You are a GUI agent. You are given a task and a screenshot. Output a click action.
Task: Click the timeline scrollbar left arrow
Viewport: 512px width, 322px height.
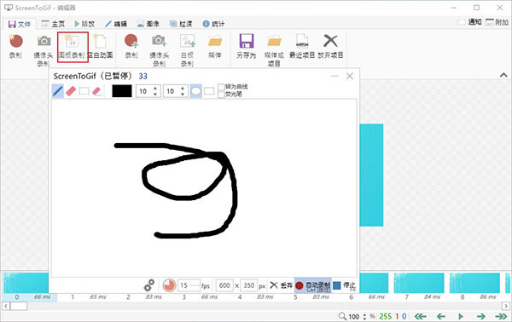5,306
